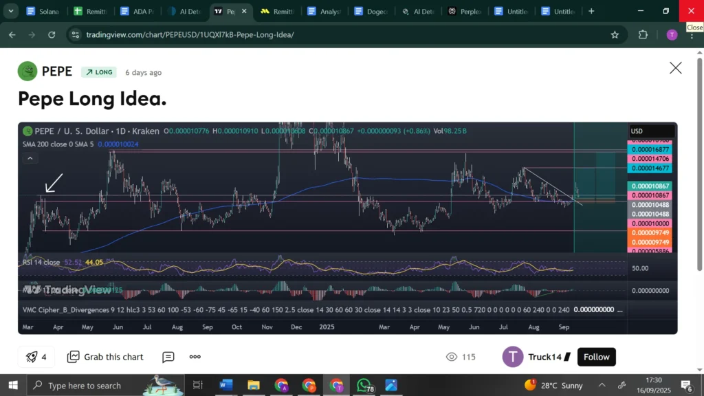Click the 6 days ago timestamp
The height and width of the screenshot is (396, 704).
point(143,72)
